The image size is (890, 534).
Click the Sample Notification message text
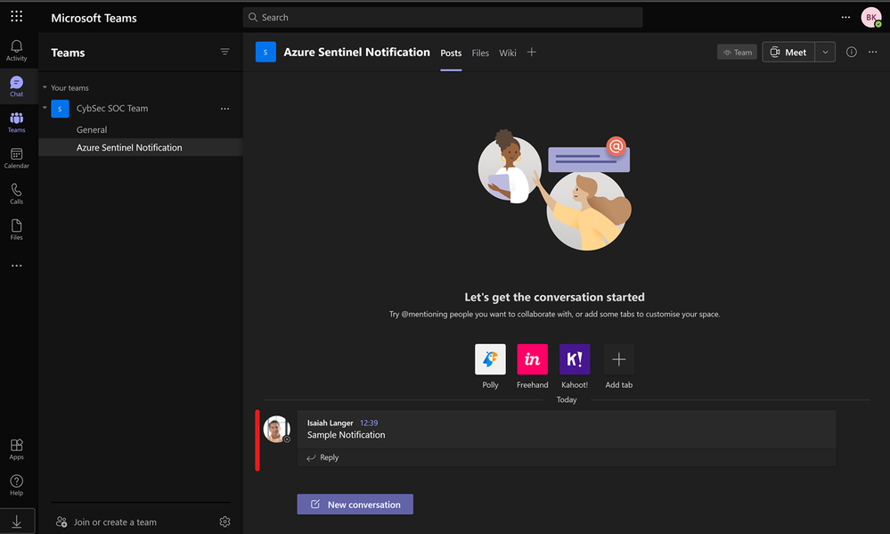(347, 434)
